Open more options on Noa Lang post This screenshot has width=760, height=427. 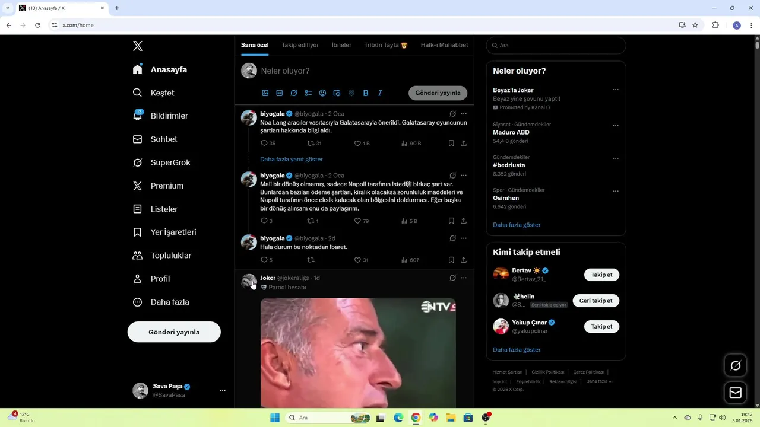point(464,114)
